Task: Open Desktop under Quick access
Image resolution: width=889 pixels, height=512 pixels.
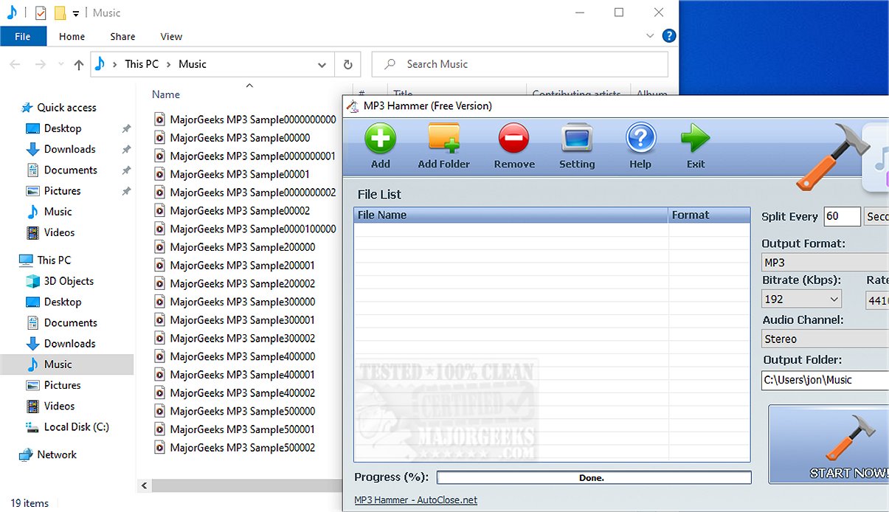Action: [x=53, y=128]
